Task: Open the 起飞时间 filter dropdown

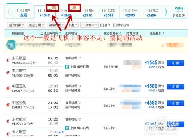Action: pos(16,25)
